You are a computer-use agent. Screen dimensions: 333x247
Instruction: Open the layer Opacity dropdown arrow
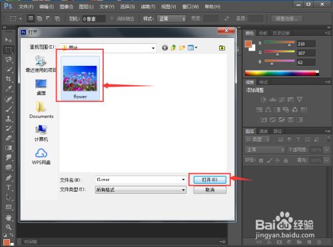326,150
